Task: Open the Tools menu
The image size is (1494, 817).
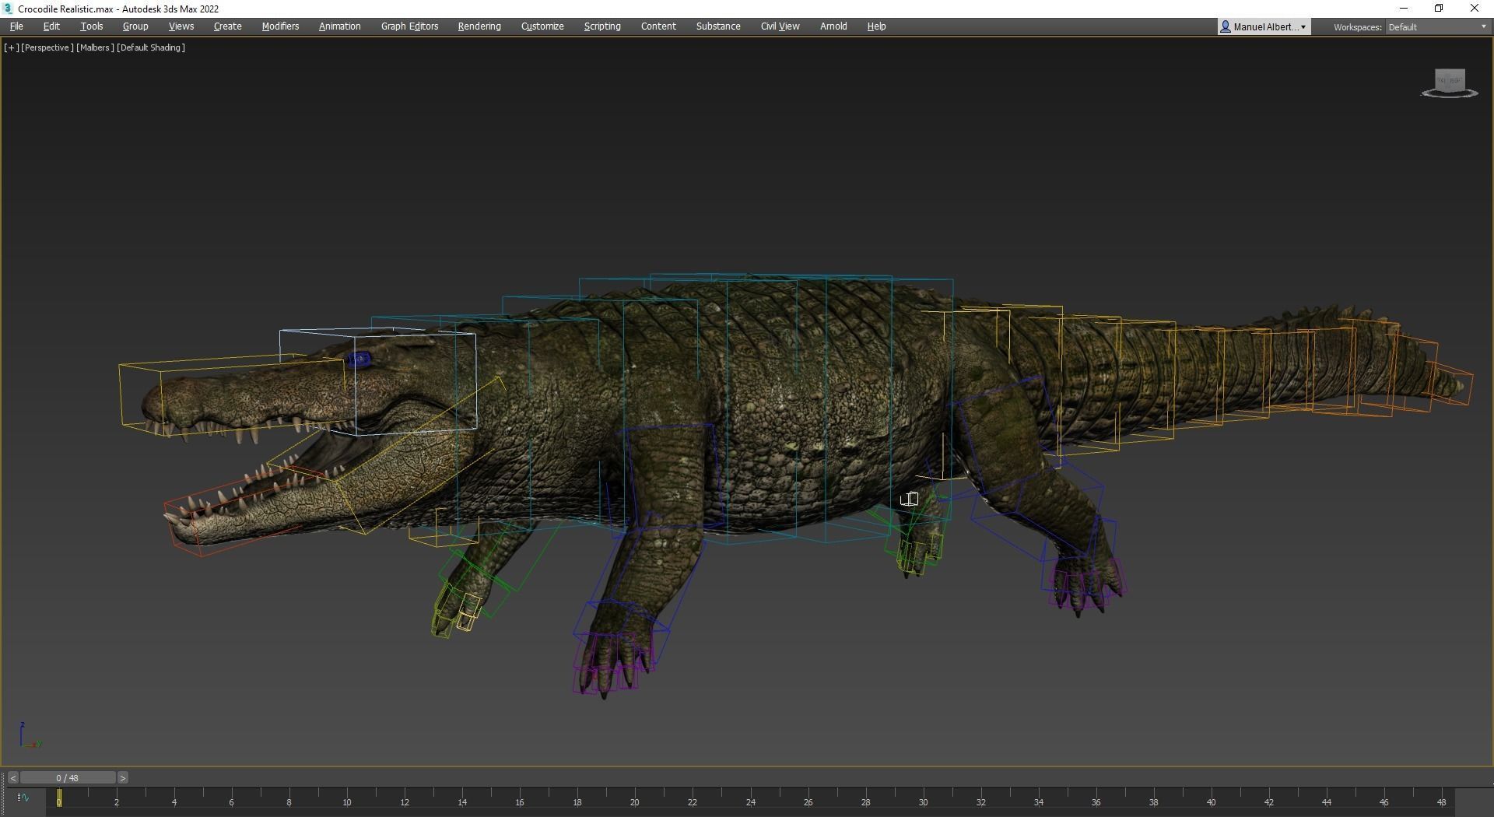Action: tap(92, 26)
